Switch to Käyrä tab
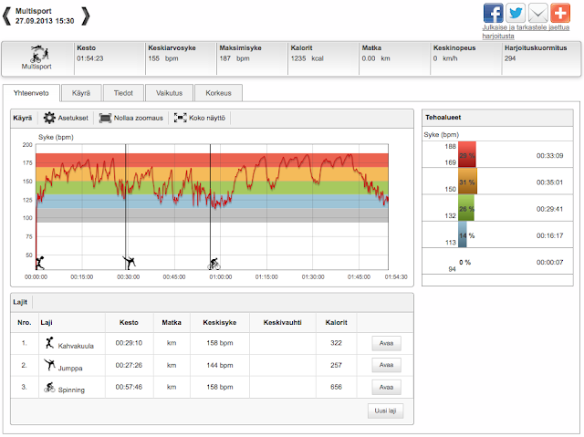Screen dimensions: 584x437 81,93
